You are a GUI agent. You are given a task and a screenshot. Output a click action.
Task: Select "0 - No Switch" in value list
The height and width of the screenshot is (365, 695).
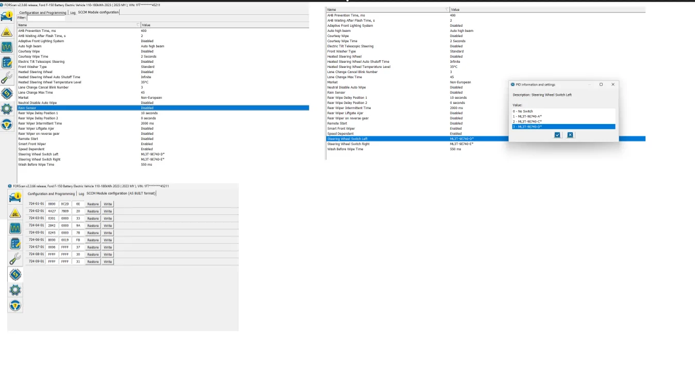523,111
